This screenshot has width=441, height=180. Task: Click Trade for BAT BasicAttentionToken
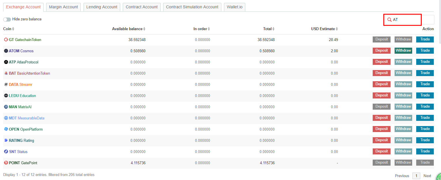425,73
